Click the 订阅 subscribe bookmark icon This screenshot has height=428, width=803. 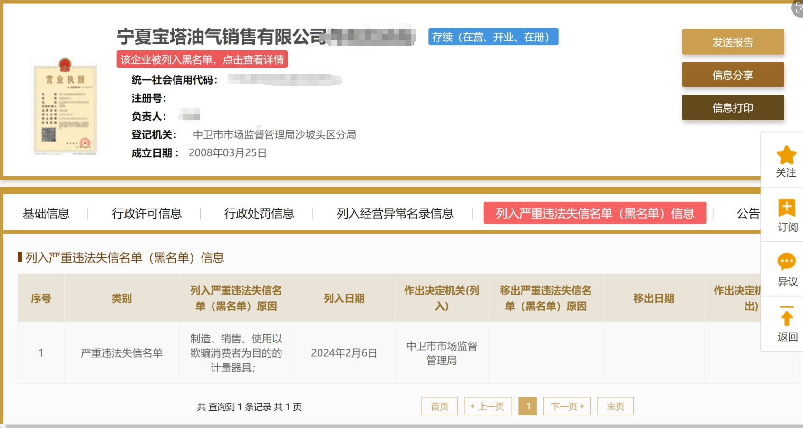click(786, 208)
